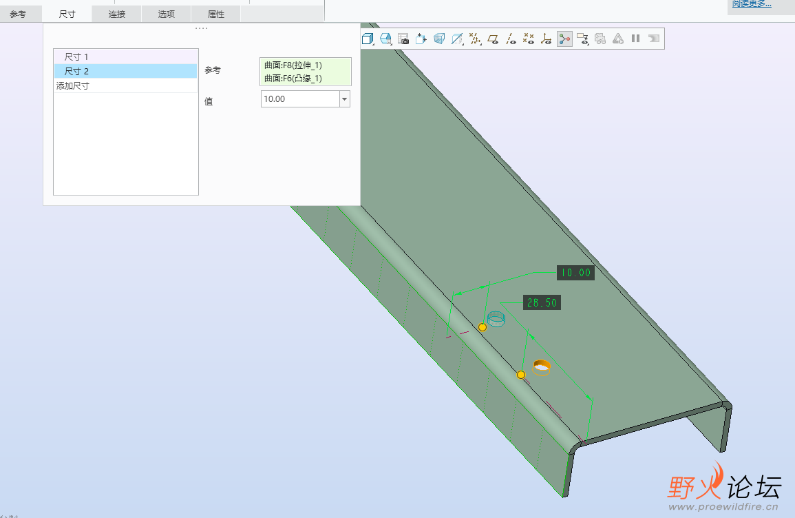Toggle datum plane display
Viewport: 795px width, 518px height.
[492, 39]
